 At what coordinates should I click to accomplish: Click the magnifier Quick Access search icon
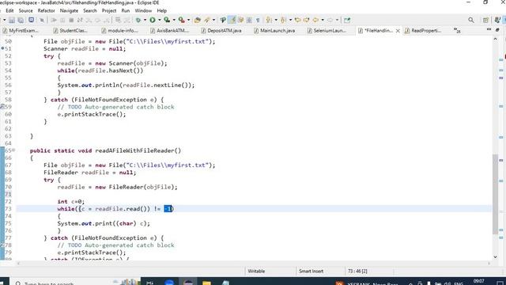point(471,20)
